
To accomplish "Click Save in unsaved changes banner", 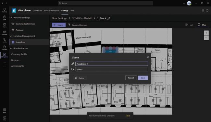I will [x=128, y=116].
